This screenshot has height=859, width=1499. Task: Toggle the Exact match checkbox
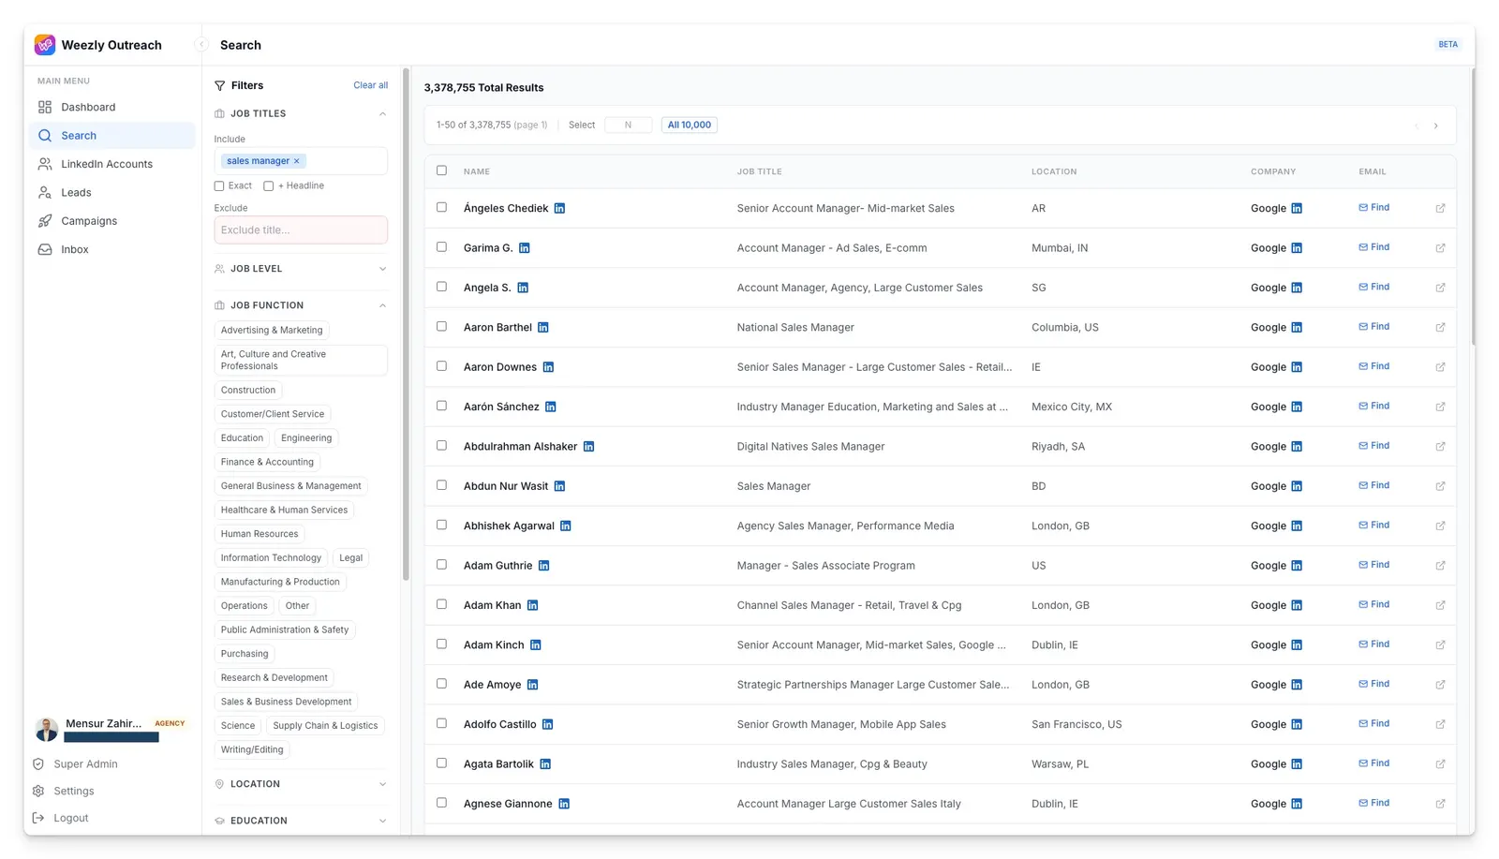click(219, 185)
